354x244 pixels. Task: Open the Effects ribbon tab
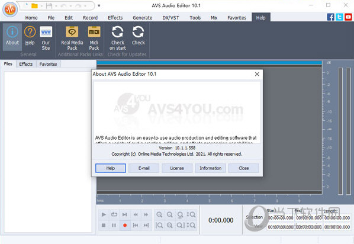115,18
